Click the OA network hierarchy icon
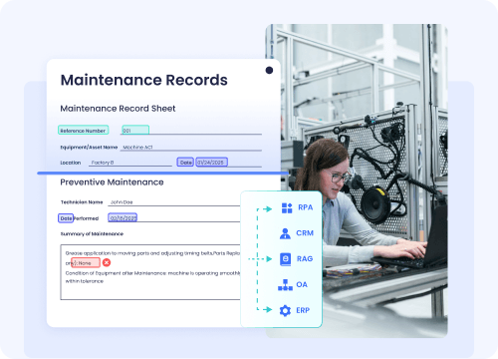498x359 pixels. 285,285
